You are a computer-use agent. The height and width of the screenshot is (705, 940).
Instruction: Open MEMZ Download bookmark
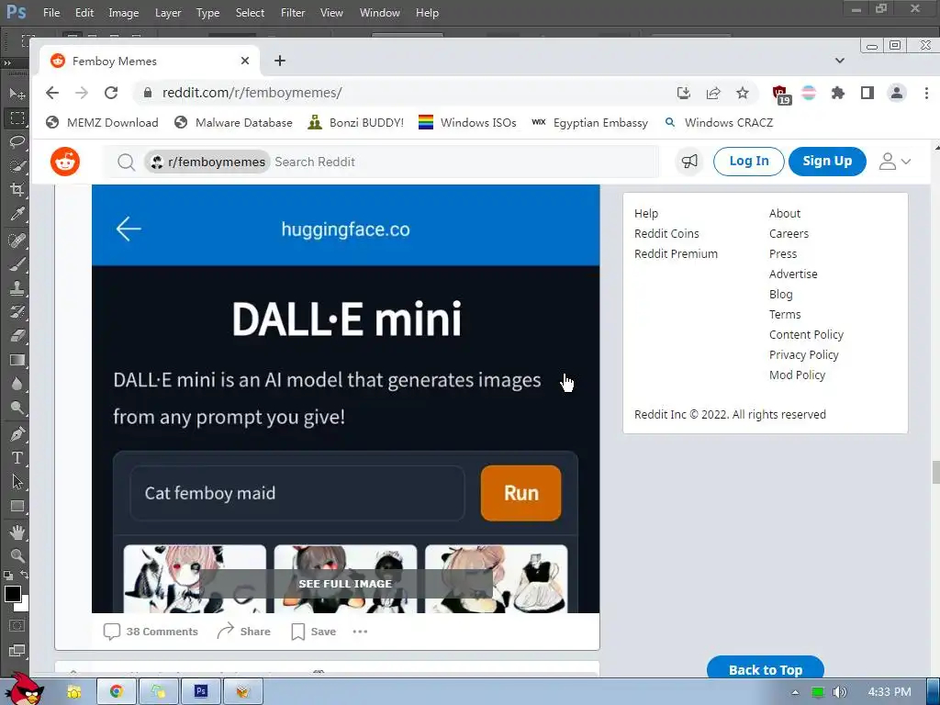pos(103,122)
